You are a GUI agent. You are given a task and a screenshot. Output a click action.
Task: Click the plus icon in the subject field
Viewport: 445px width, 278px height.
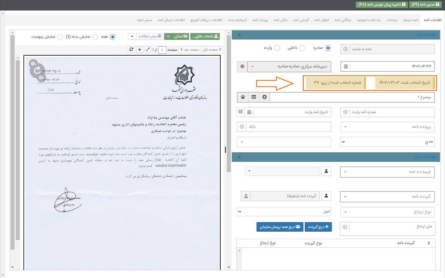coord(265,97)
